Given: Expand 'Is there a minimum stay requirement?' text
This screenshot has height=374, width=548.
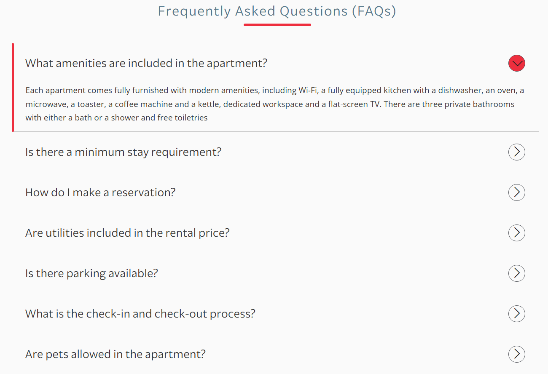Looking at the screenshot, I should coord(123,152).
